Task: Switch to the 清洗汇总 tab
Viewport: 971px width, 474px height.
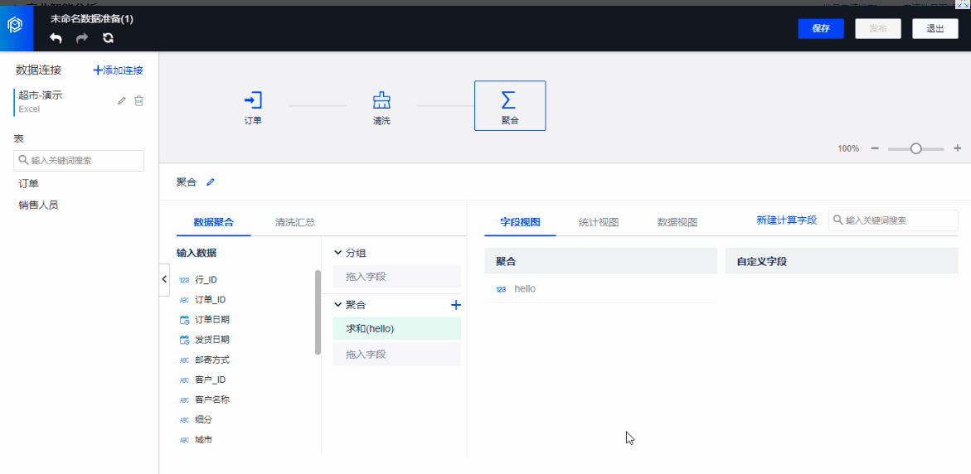Action: (x=295, y=223)
